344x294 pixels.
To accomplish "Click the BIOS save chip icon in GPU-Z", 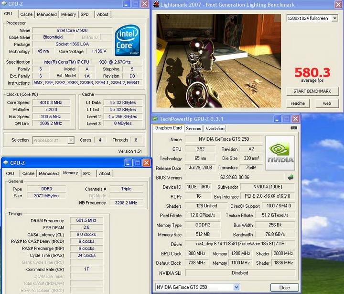I will click(290, 177).
